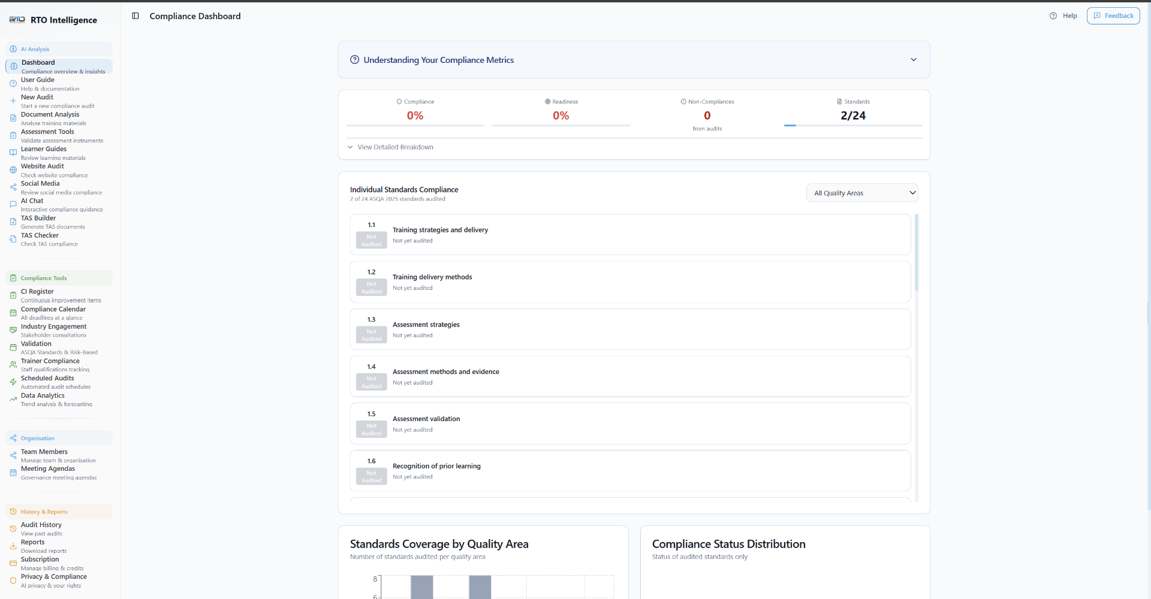Open Scheduled Audits page
Image resolution: width=1151 pixels, height=599 pixels.
point(59,382)
